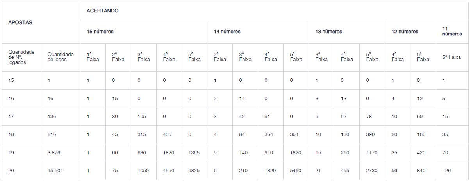Select the cell containing 6825

pos(194,170)
